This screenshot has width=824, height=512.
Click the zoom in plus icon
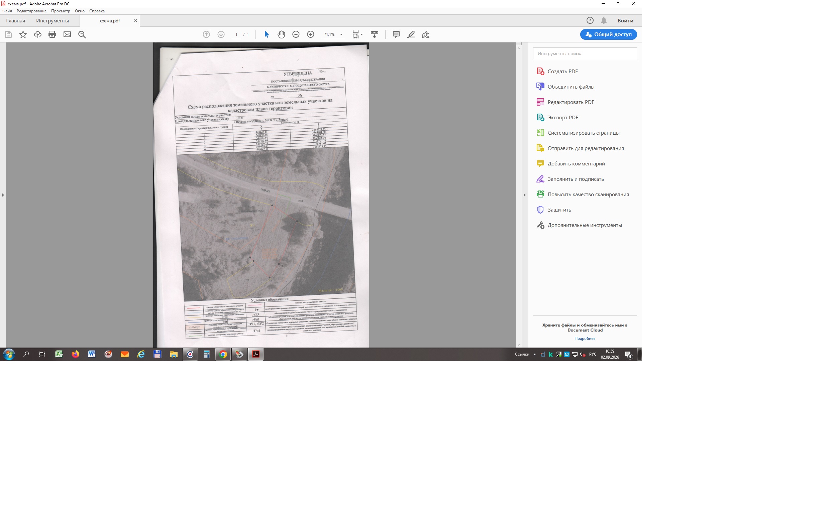[310, 34]
